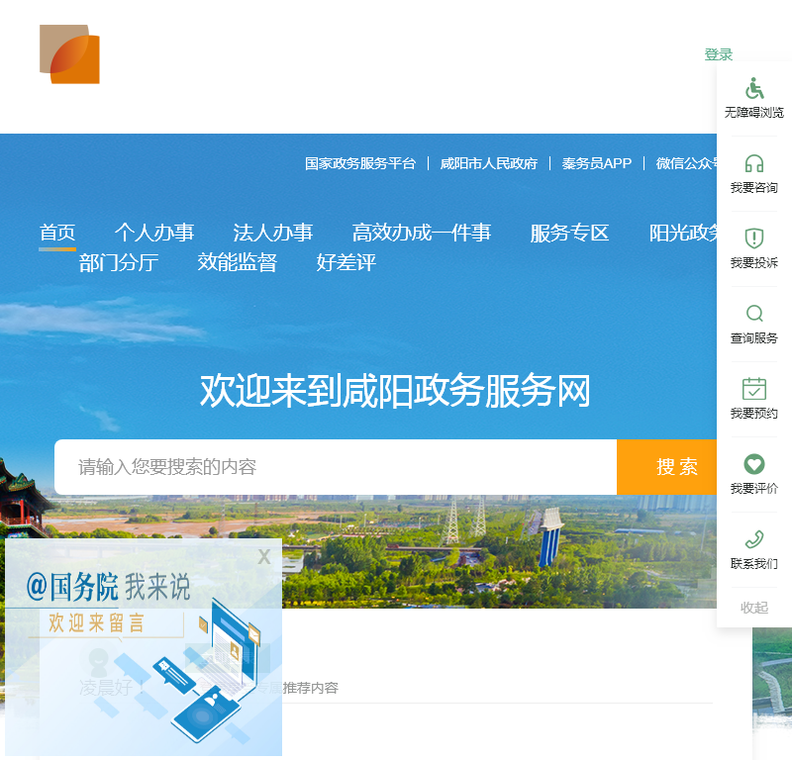Screen dimensions: 792x760
Task: Click the 我要咨询 headphones icon
Action: click(x=754, y=163)
